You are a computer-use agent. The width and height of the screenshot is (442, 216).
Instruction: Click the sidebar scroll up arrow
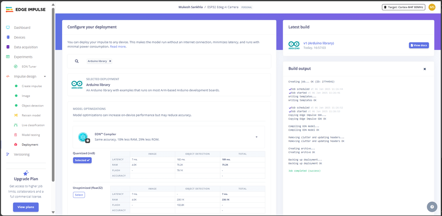(53, 4)
